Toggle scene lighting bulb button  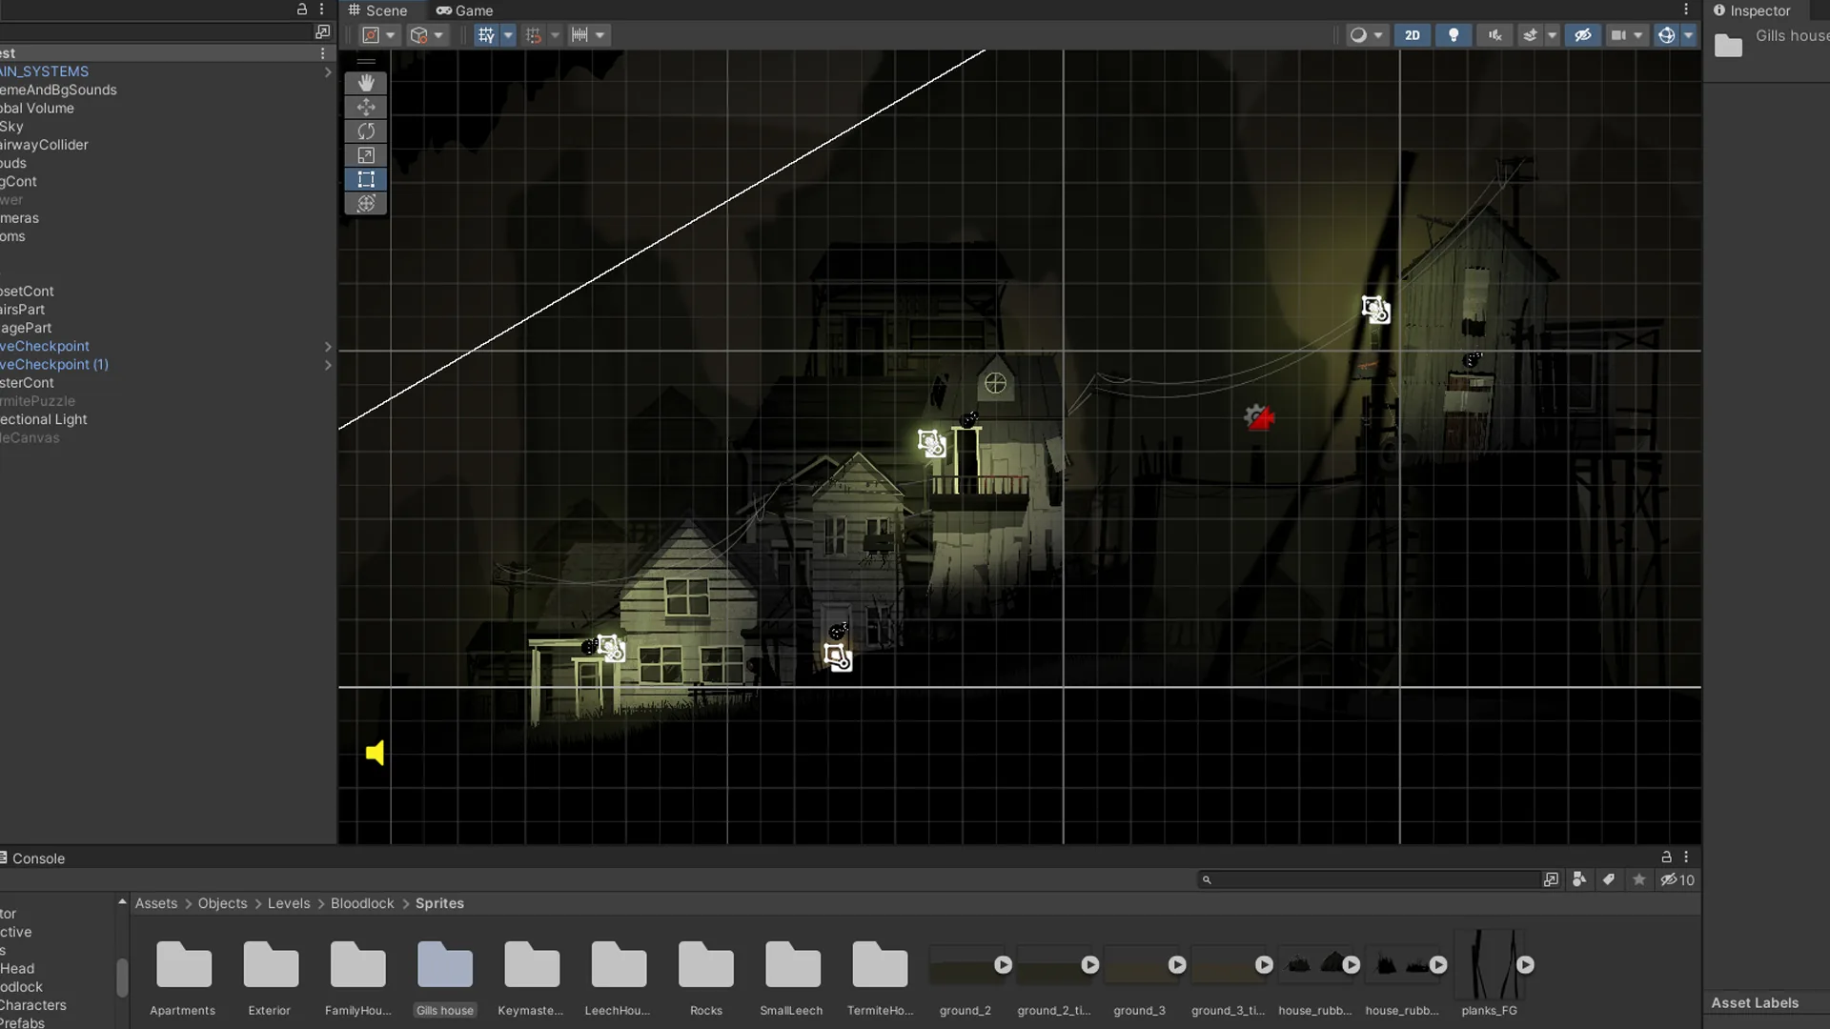click(x=1454, y=35)
